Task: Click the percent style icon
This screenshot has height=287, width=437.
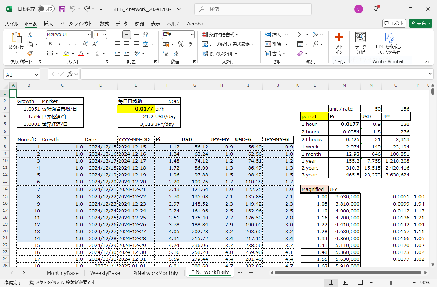Action: (x=181, y=44)
